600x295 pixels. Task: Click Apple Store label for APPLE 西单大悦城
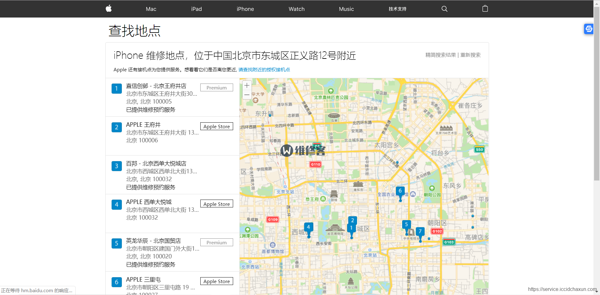(x=217, y=204)
